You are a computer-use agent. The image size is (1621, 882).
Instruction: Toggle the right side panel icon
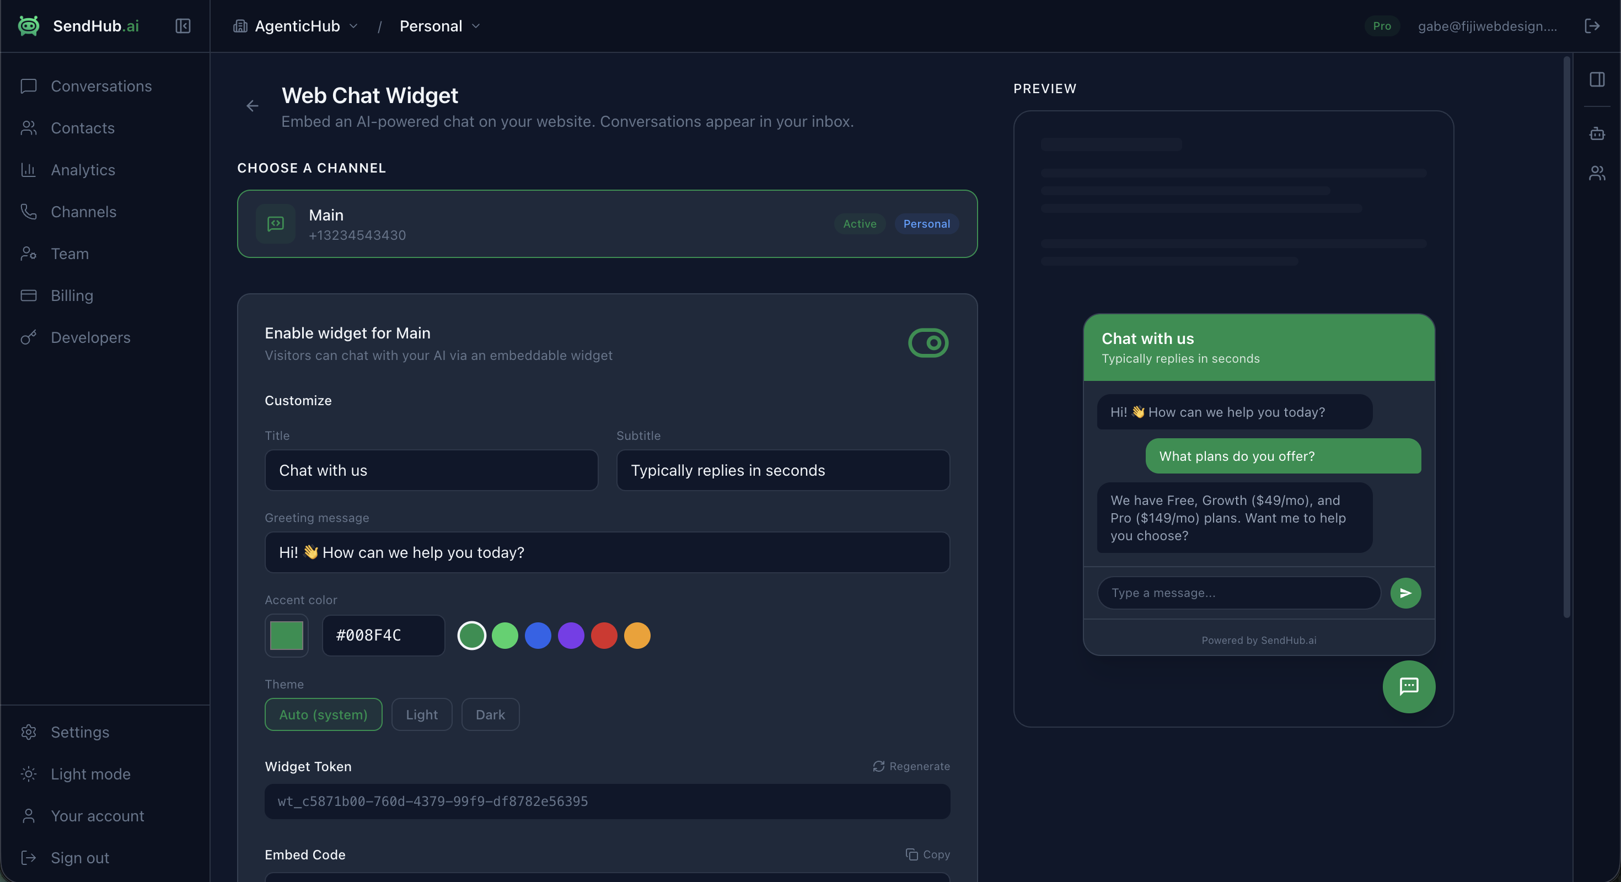(1597, 79)
